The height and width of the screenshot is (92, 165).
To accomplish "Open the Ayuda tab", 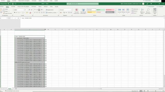I will point(56,7).
